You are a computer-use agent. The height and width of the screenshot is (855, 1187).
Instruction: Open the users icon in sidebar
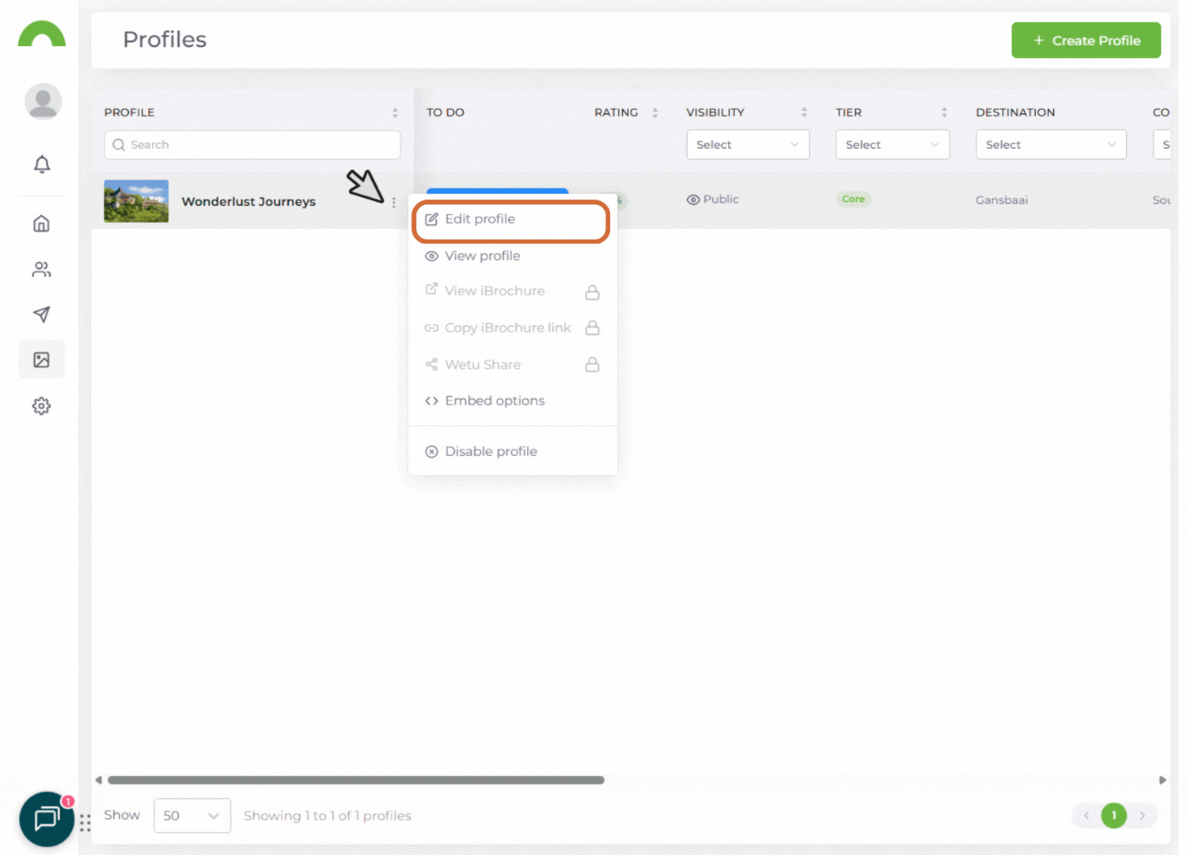tap(42, 270)
